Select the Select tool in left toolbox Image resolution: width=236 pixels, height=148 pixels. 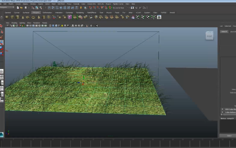(x=1, y=26)
